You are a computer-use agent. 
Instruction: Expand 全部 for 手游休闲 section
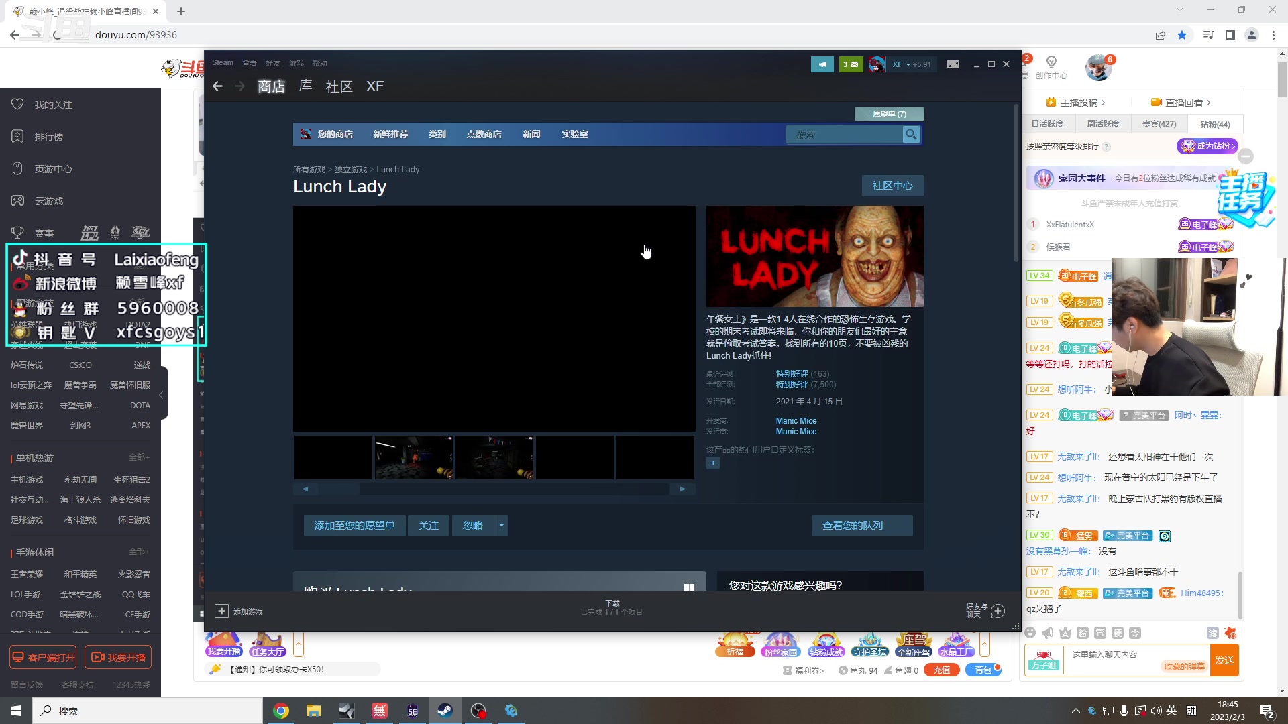click(139, 552)
